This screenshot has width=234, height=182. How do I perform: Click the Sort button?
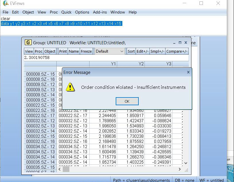(x=131, y=51)
